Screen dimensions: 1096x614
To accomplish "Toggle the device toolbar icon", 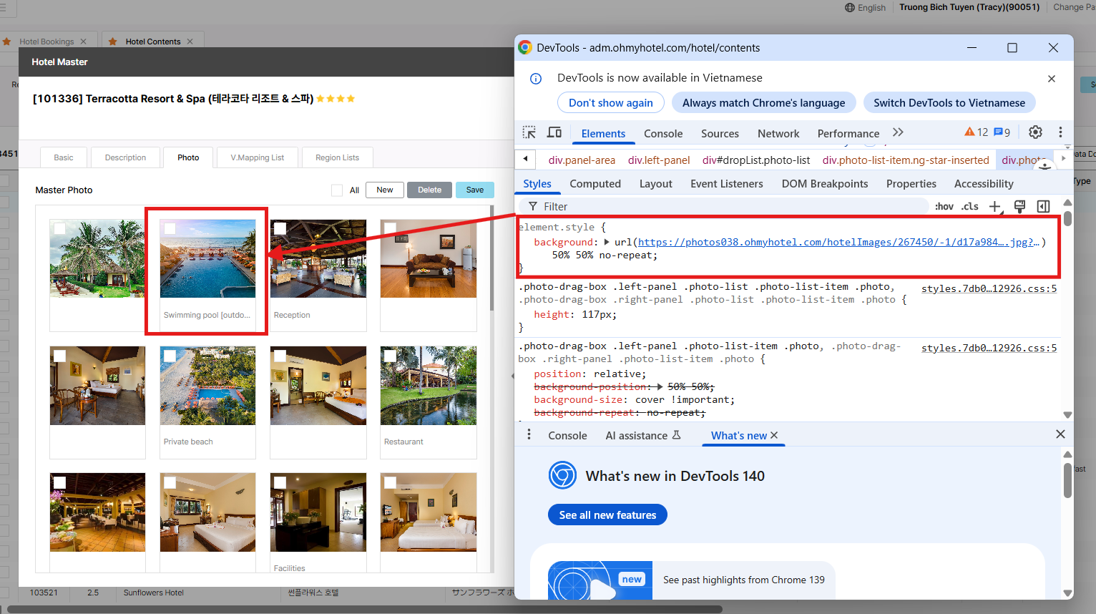I will [554, 132].
